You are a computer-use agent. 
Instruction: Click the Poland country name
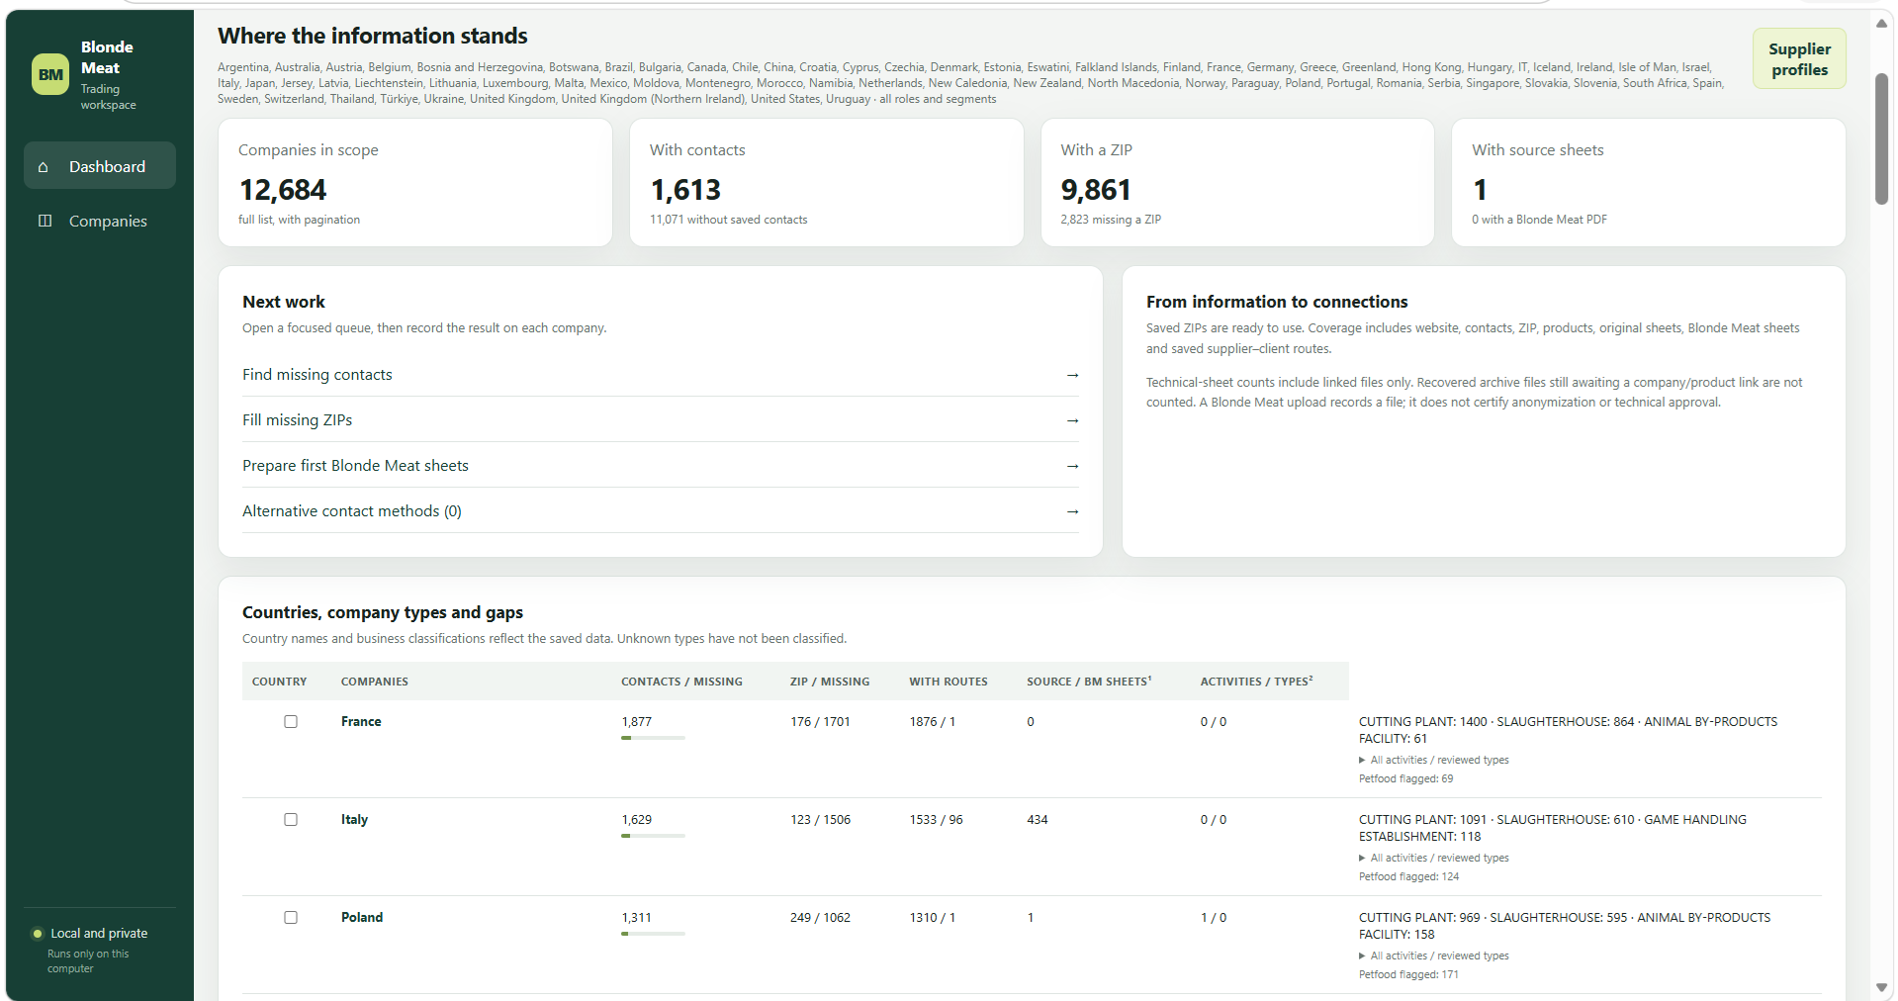pyautogui.click(x=362, y=918)
